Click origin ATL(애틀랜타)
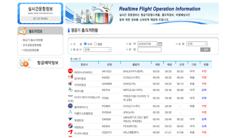246x138 pixels. pos(131,132)
